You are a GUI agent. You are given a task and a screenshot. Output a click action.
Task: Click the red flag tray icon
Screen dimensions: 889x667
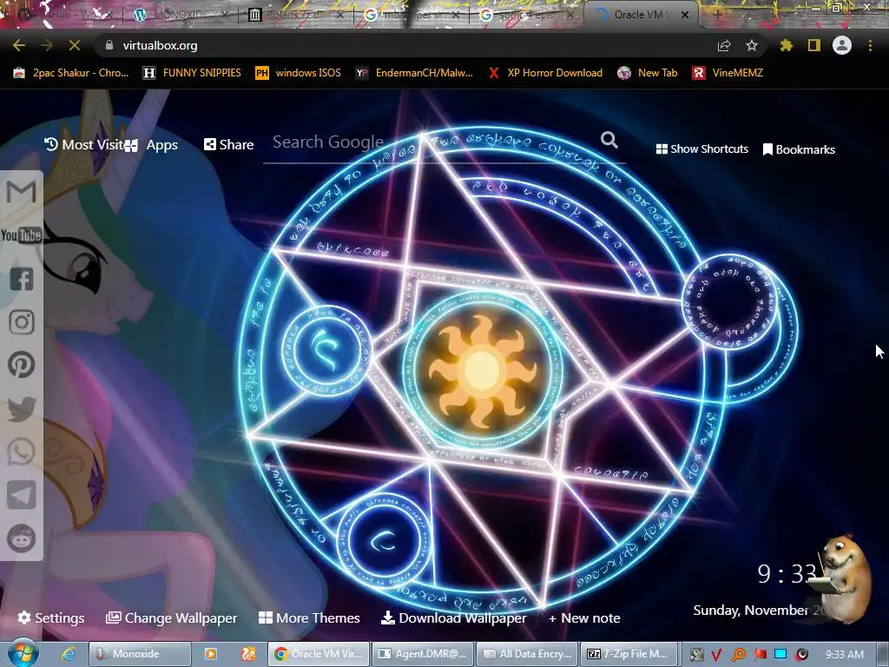click(760, 655)
